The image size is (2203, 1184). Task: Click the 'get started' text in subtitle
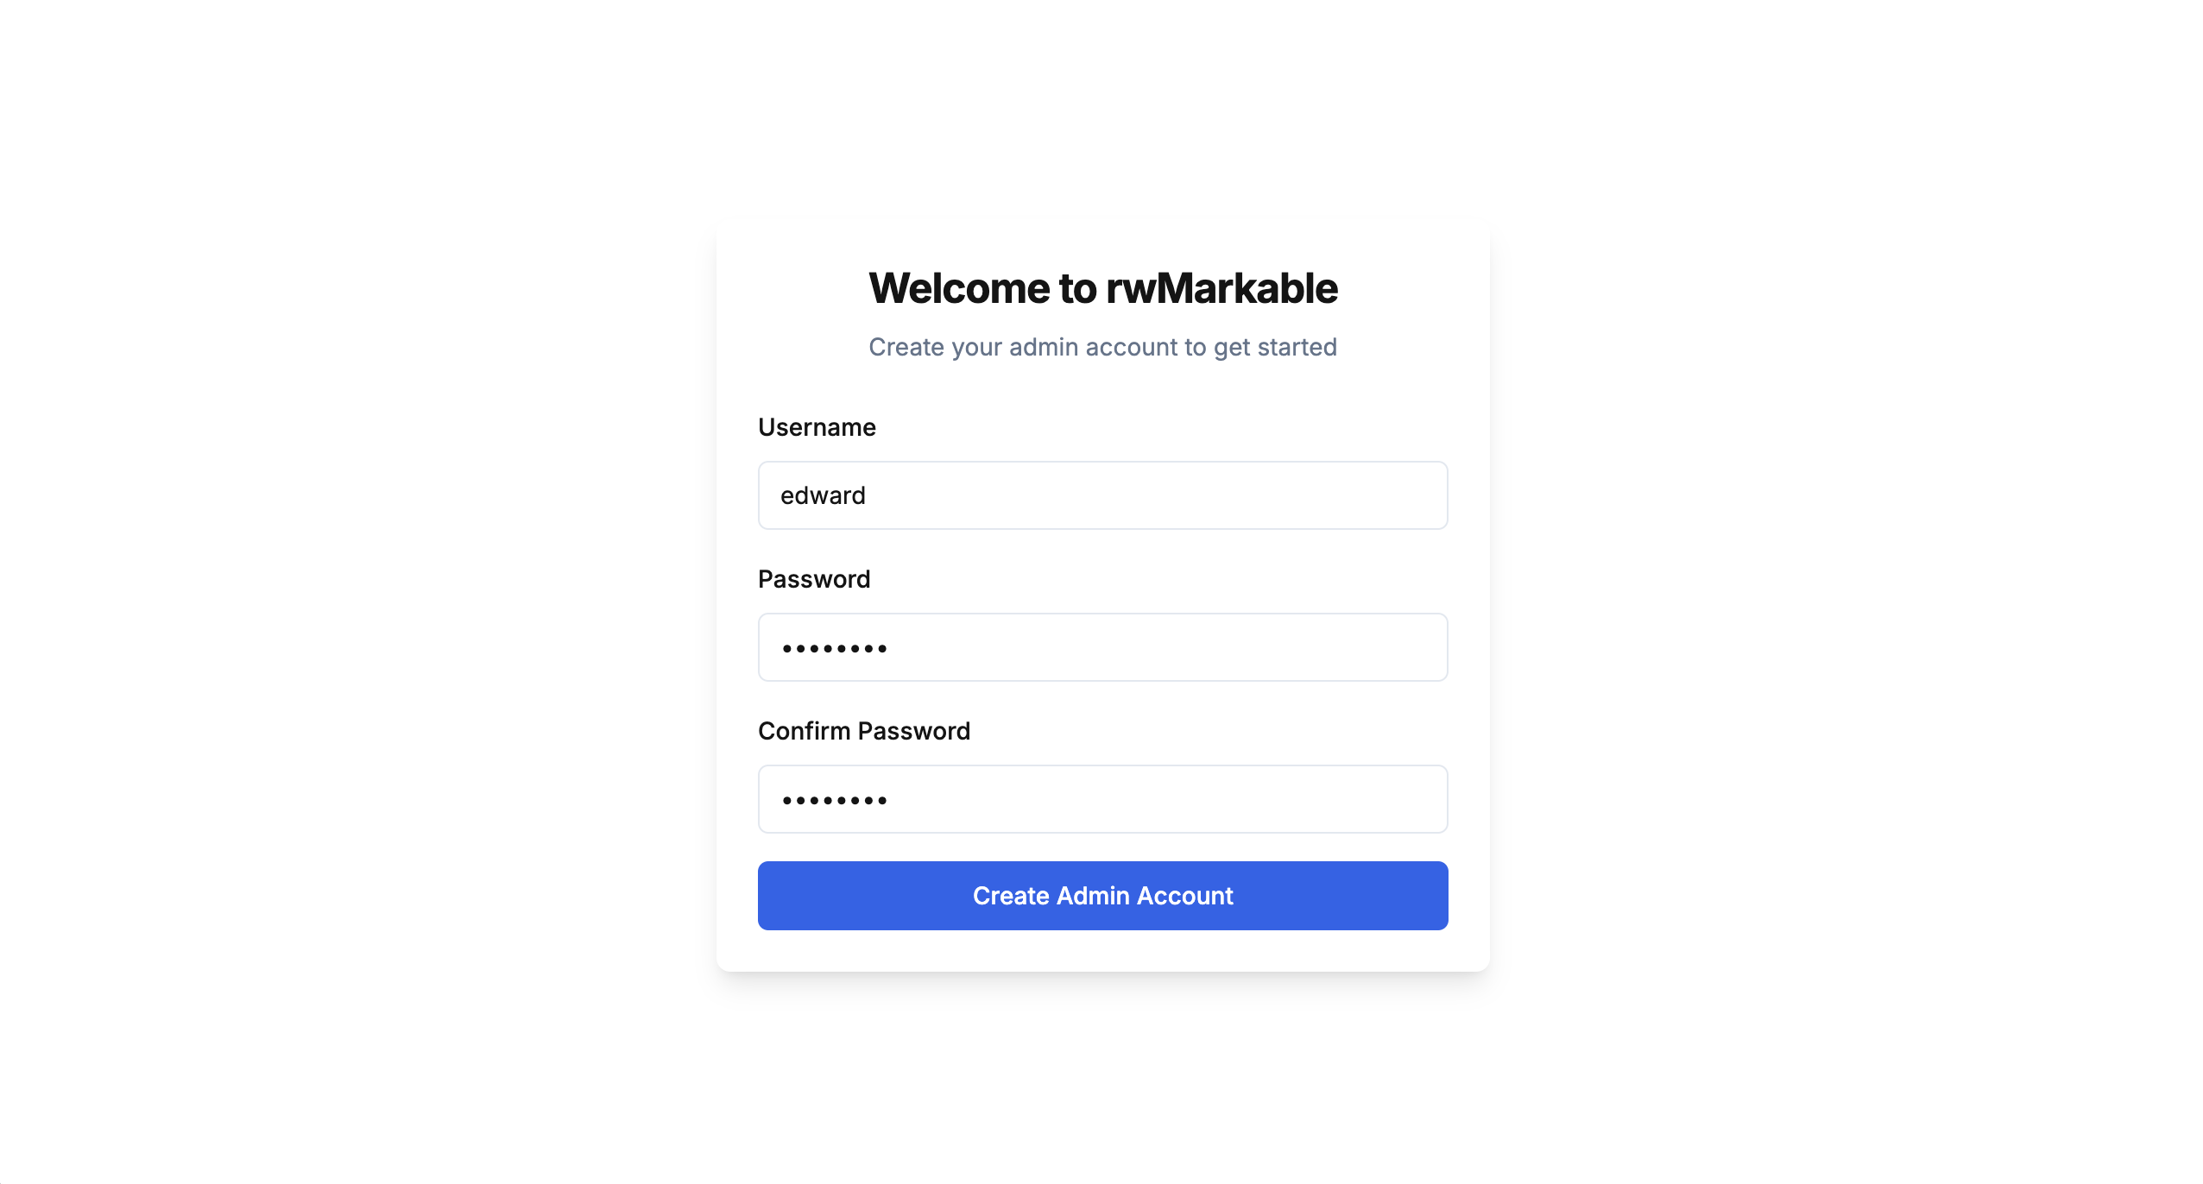[1275, 348]
